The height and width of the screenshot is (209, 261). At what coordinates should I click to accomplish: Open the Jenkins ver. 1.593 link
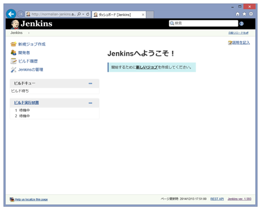pyautogui.click(x=240, y=199)
